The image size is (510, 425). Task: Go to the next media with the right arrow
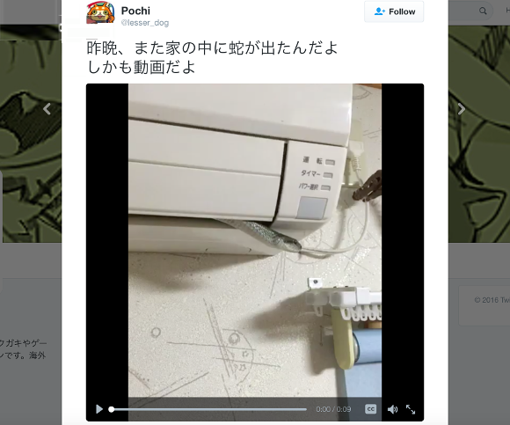(462, 109)
